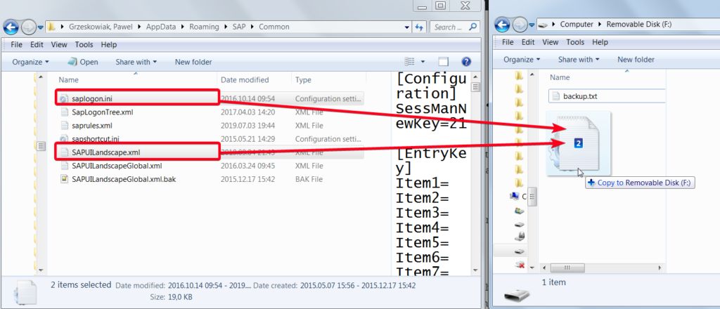Image resolution: width=720 pixels, height=309 pixels.
Task: Click navigation pane scroll up arrow in SAP Common
Action: click(x=40, y=77)
